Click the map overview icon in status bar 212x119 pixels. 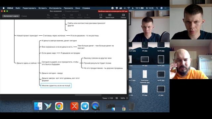[117, 98]
